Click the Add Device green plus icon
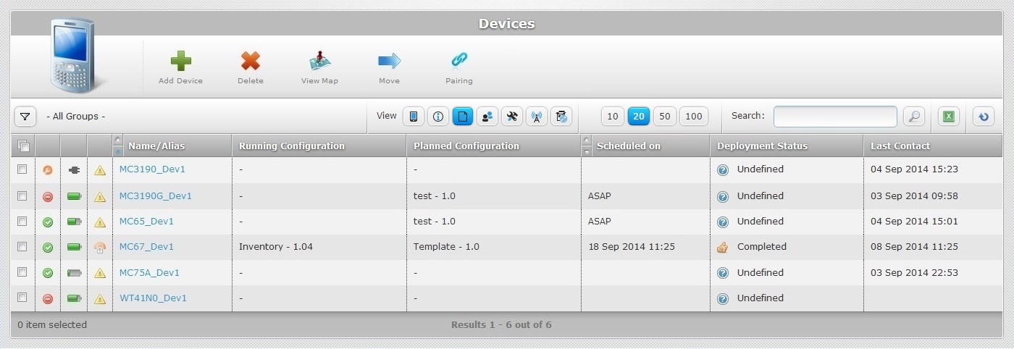 [180, 61]
